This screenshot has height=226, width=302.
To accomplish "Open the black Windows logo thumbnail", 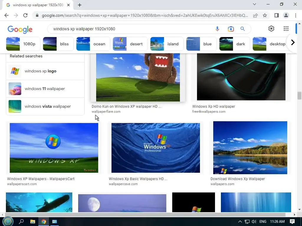I will [x=193, y=202].
